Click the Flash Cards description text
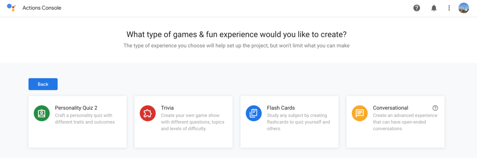The width and height of the screenshot is (477, 158). tap(299, 122)
